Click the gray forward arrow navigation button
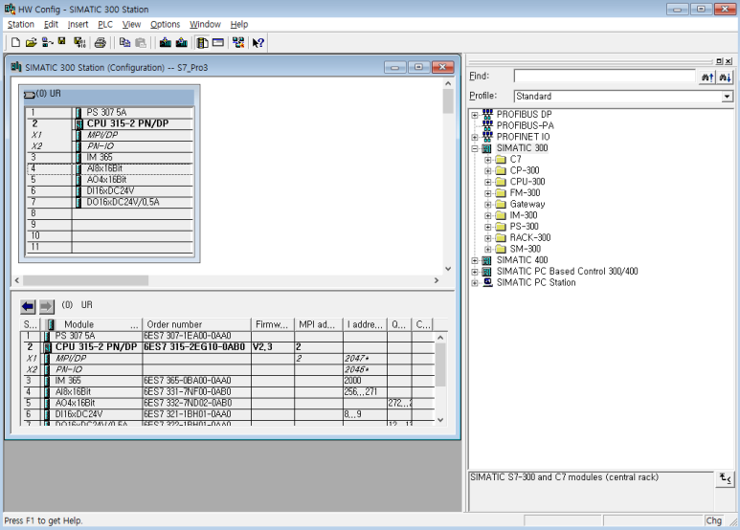 coord(46,306)
